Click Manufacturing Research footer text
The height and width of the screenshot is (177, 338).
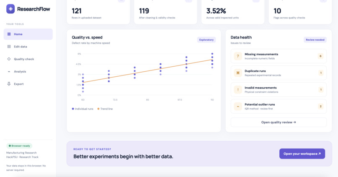tap(21, 153)
